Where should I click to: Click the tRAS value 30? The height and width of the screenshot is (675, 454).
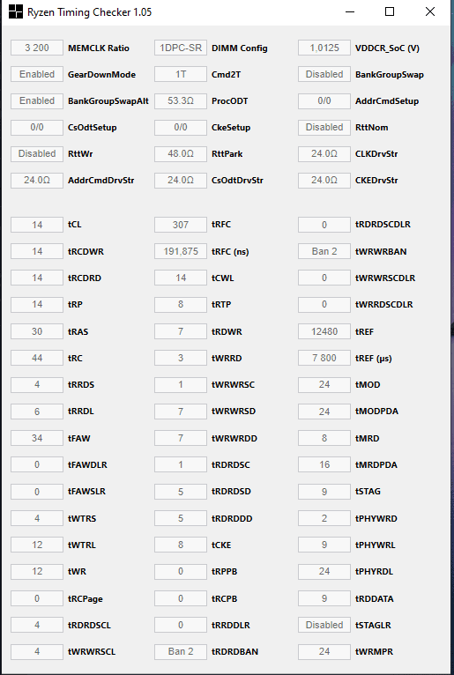[x=37, y=331]
